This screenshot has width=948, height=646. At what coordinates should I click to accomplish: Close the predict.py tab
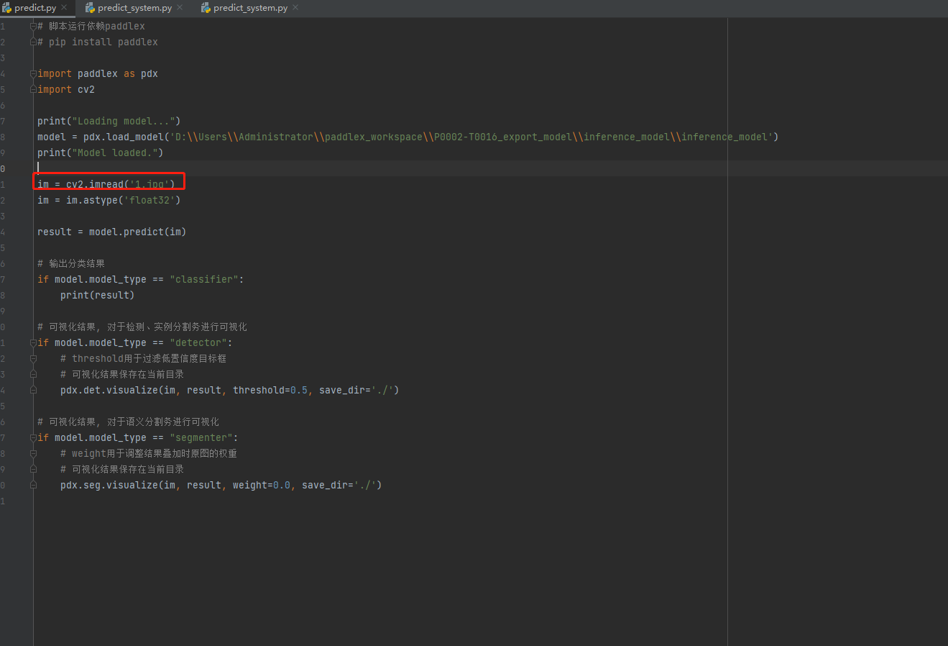pos(64,8)
